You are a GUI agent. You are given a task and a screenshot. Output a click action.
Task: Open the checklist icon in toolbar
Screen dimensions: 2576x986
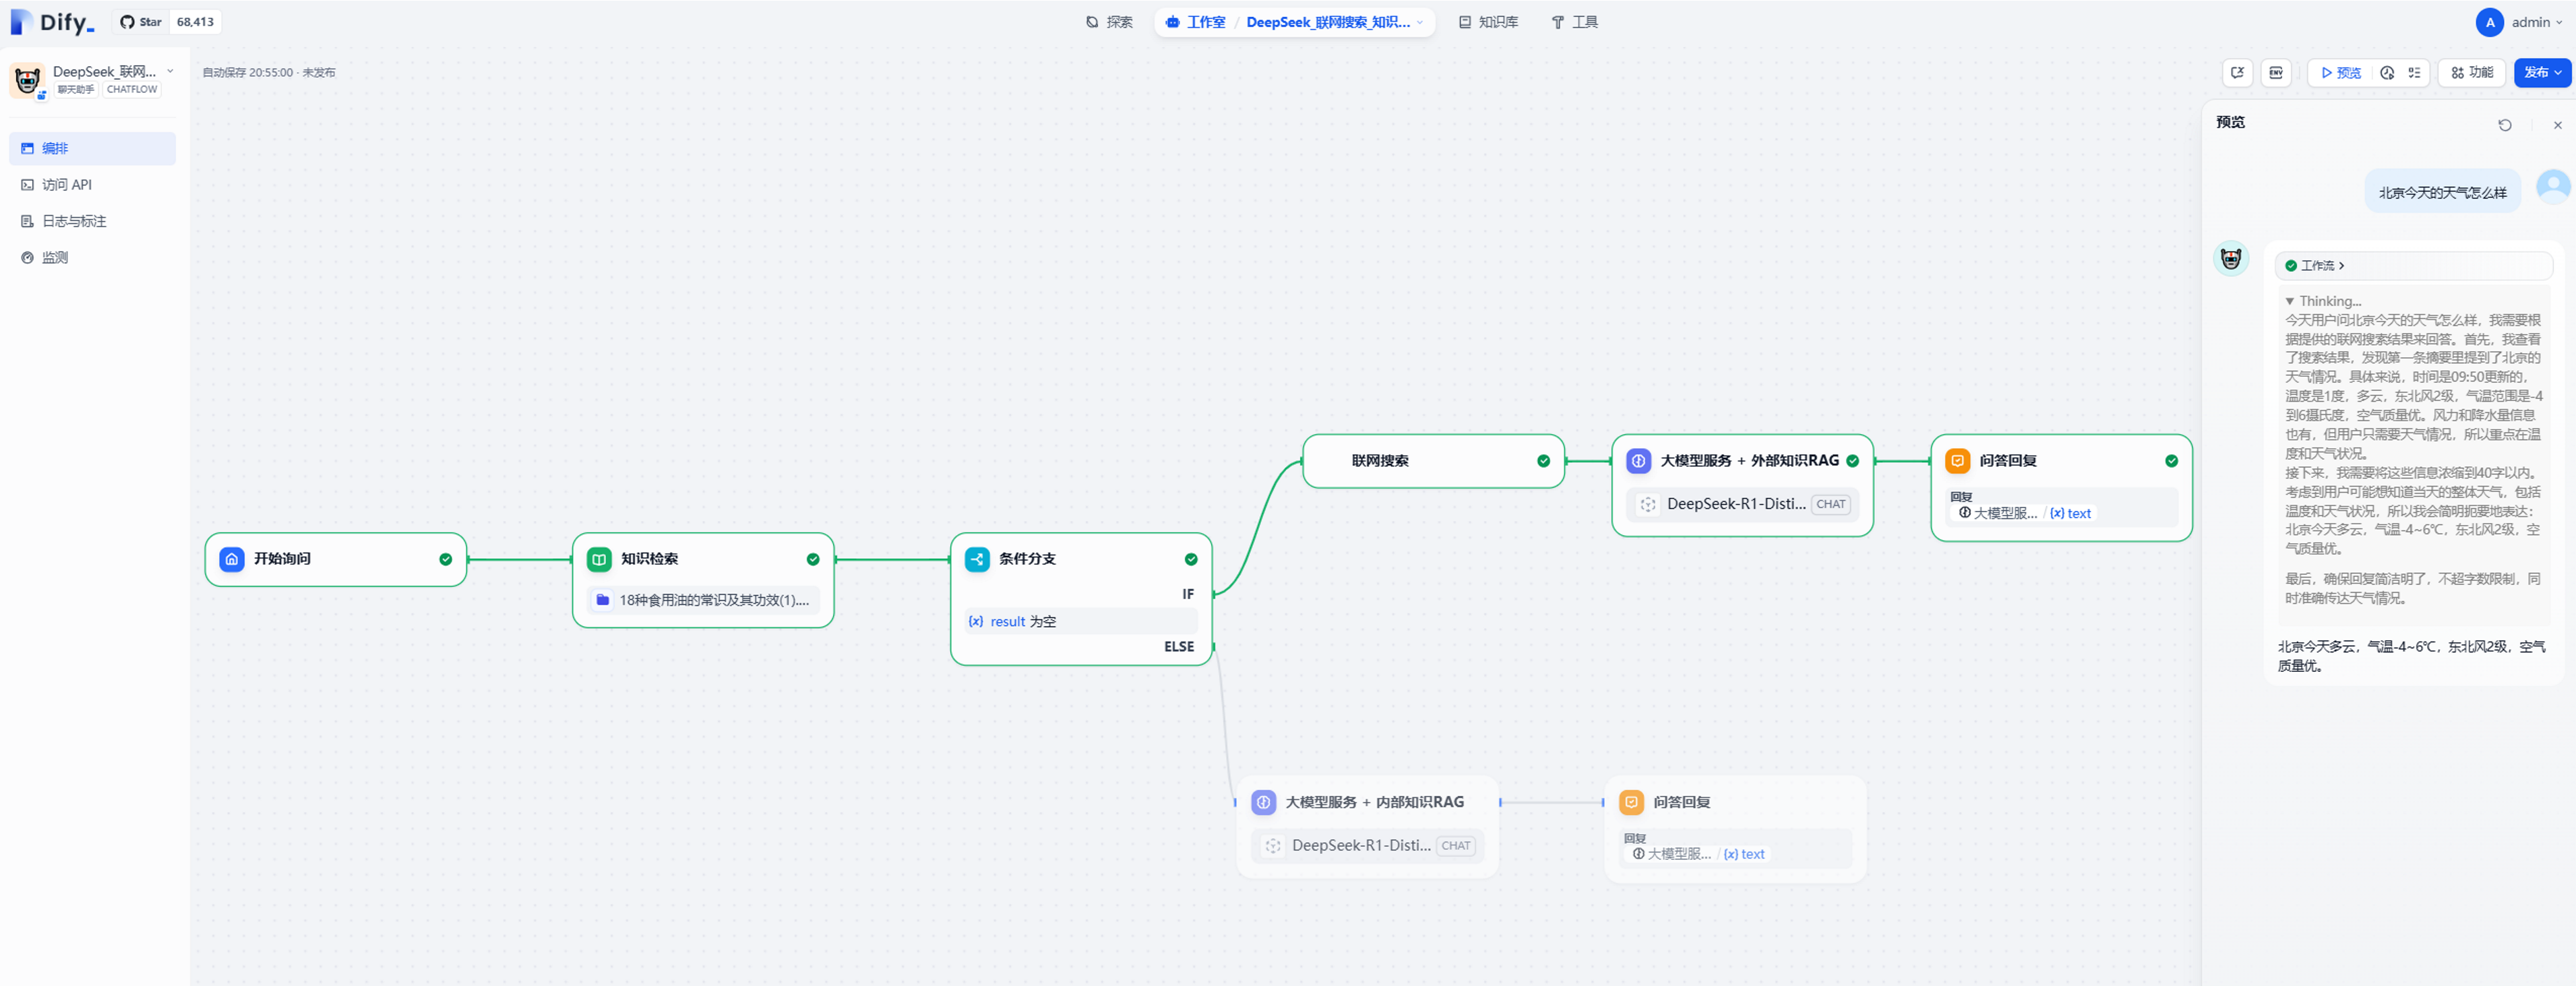tap(2415, 72)
